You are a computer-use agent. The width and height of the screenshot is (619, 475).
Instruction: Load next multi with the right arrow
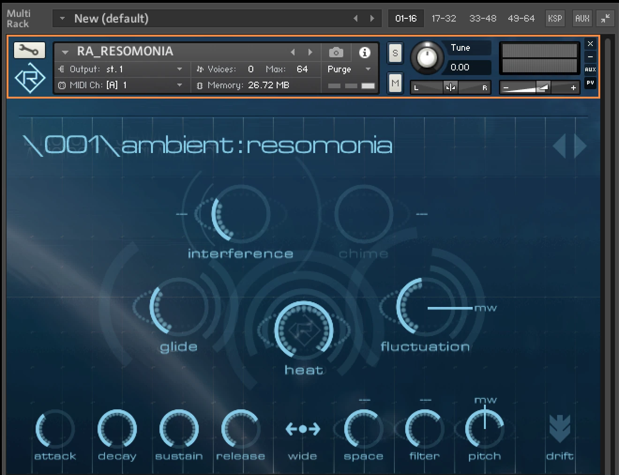tap(372, 18)
